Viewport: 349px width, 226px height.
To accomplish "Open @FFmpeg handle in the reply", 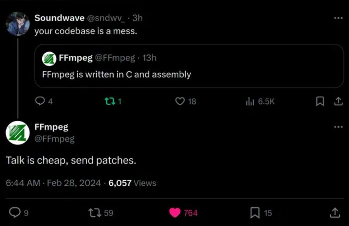I will pos(55,139).
